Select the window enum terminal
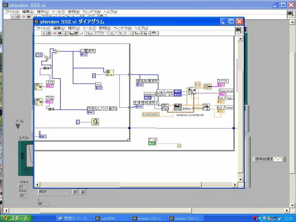The height and width of the screenshot is (222, 296). [148, 98]
